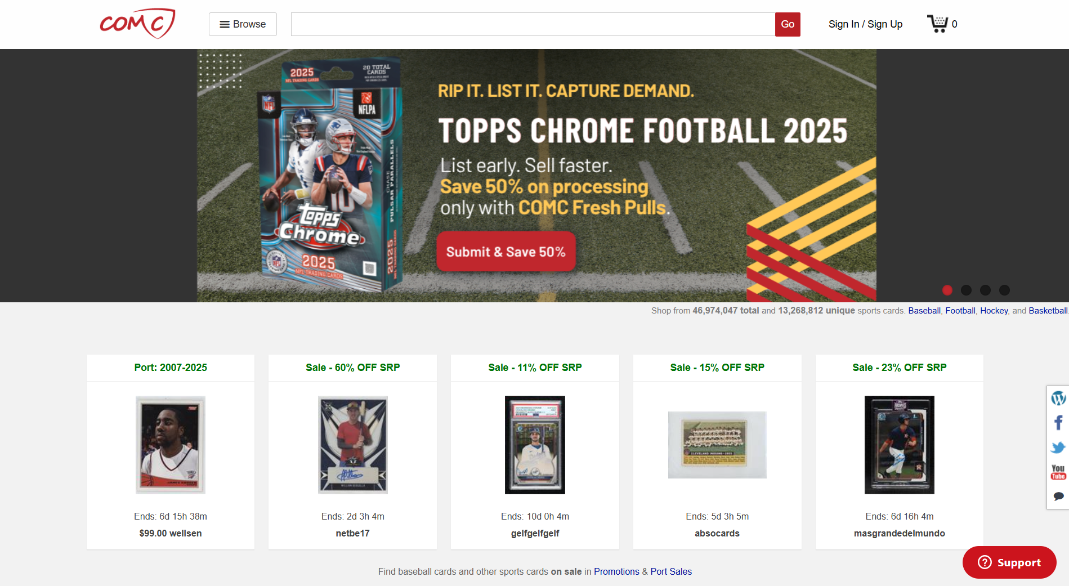Open the Twitter bird icon
Image resolution: width=1069 pixels, height=586 pixels.
[x=1058, y=448]
